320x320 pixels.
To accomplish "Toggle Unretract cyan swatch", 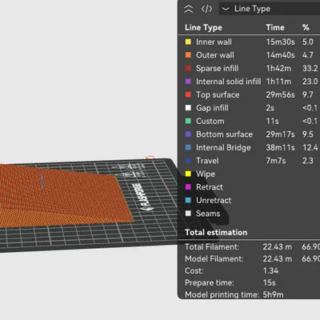I will click(x=188, y=200).
